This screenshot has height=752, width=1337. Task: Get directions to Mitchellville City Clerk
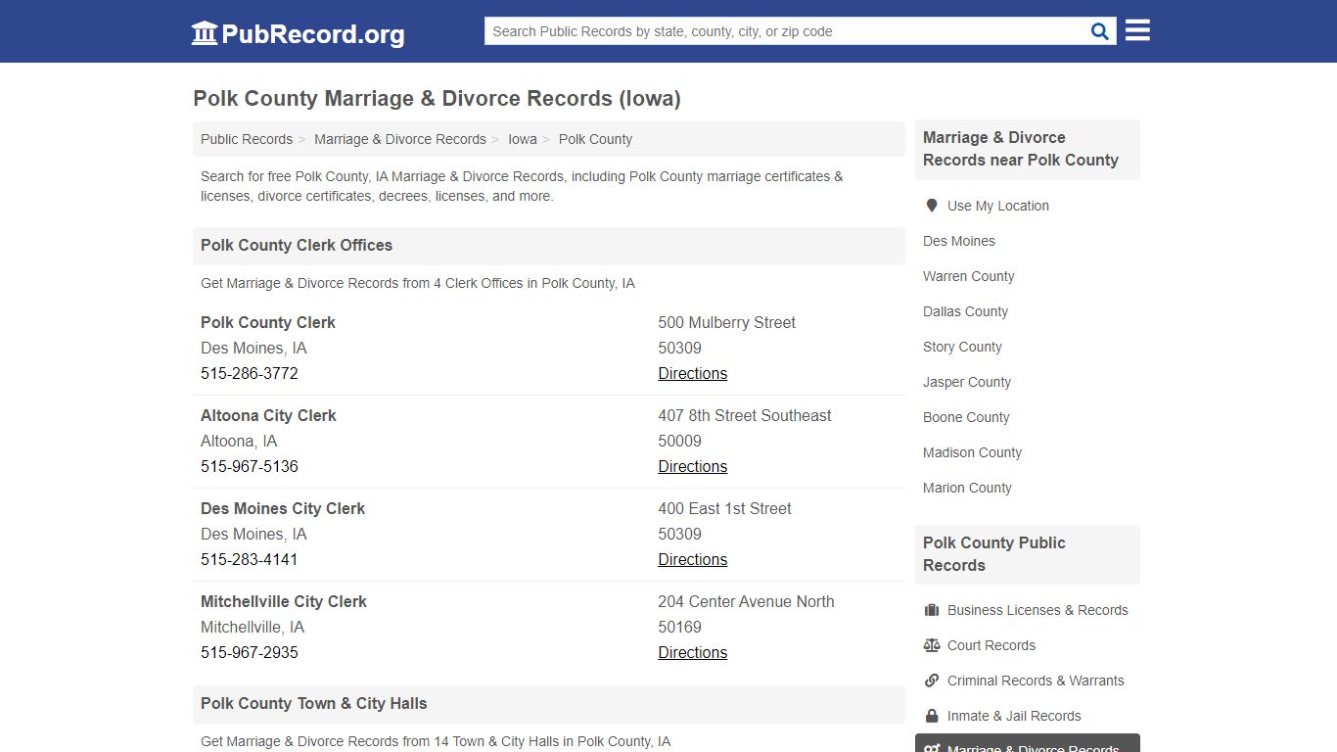(693, 652)
